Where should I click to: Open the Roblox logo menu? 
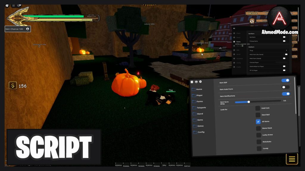(7, 5)
